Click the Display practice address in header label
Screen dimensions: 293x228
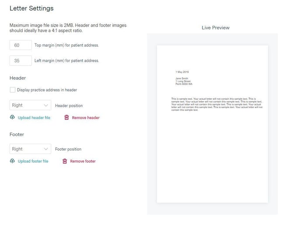click(x=47, y=90)
